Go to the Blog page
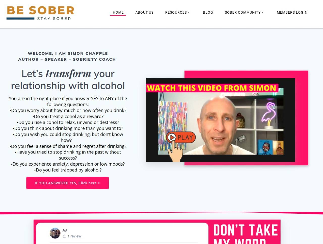 pos(208,12)
